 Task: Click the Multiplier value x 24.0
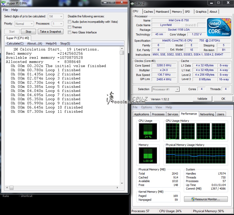coord(164,70)
